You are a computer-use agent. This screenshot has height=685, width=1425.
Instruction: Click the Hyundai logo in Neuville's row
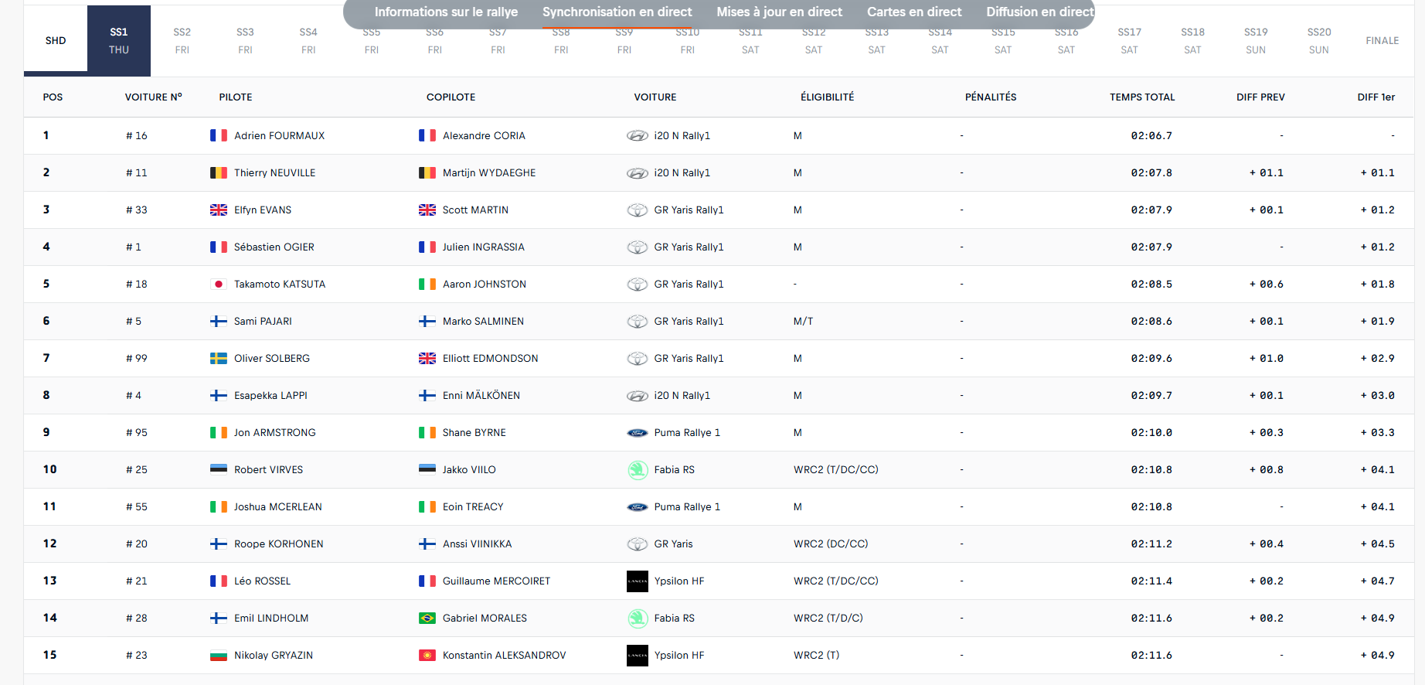click(638, 172)
